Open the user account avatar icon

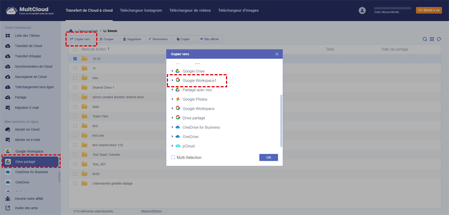click(x=362, y=10)
